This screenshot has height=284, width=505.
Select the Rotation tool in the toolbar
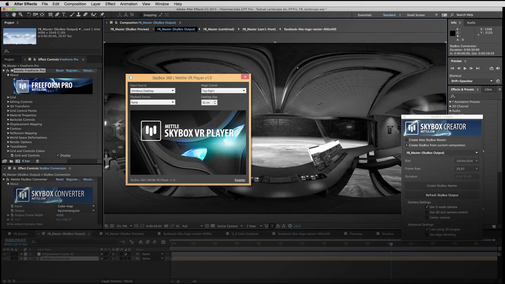click(x=29, y=15)
